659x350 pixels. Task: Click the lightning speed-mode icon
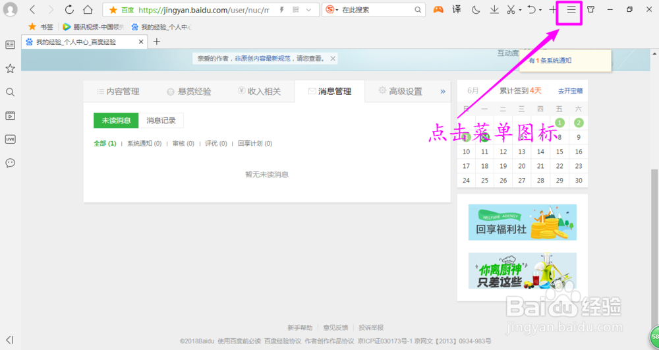tap(282, 10)
